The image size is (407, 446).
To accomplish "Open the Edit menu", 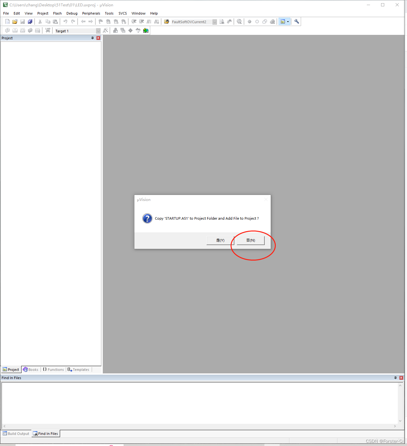I will pyautogui.click(x=17, y=13).
